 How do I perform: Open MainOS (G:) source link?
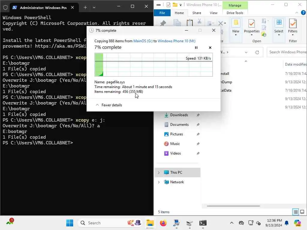143,41
